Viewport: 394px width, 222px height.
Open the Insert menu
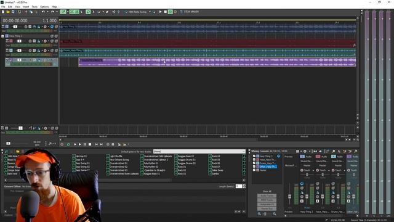[x=26, y=7]
